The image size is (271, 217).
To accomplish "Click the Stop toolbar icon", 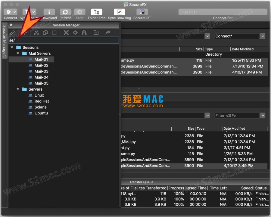I will pos(79,12).
